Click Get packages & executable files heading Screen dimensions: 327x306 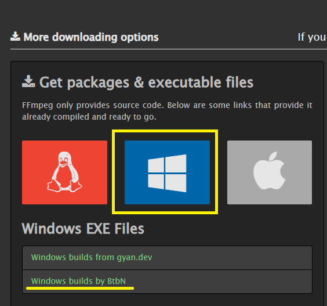coord(147,82)
